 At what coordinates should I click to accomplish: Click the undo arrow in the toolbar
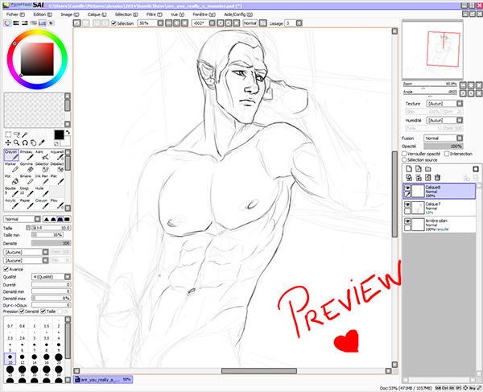76,23
